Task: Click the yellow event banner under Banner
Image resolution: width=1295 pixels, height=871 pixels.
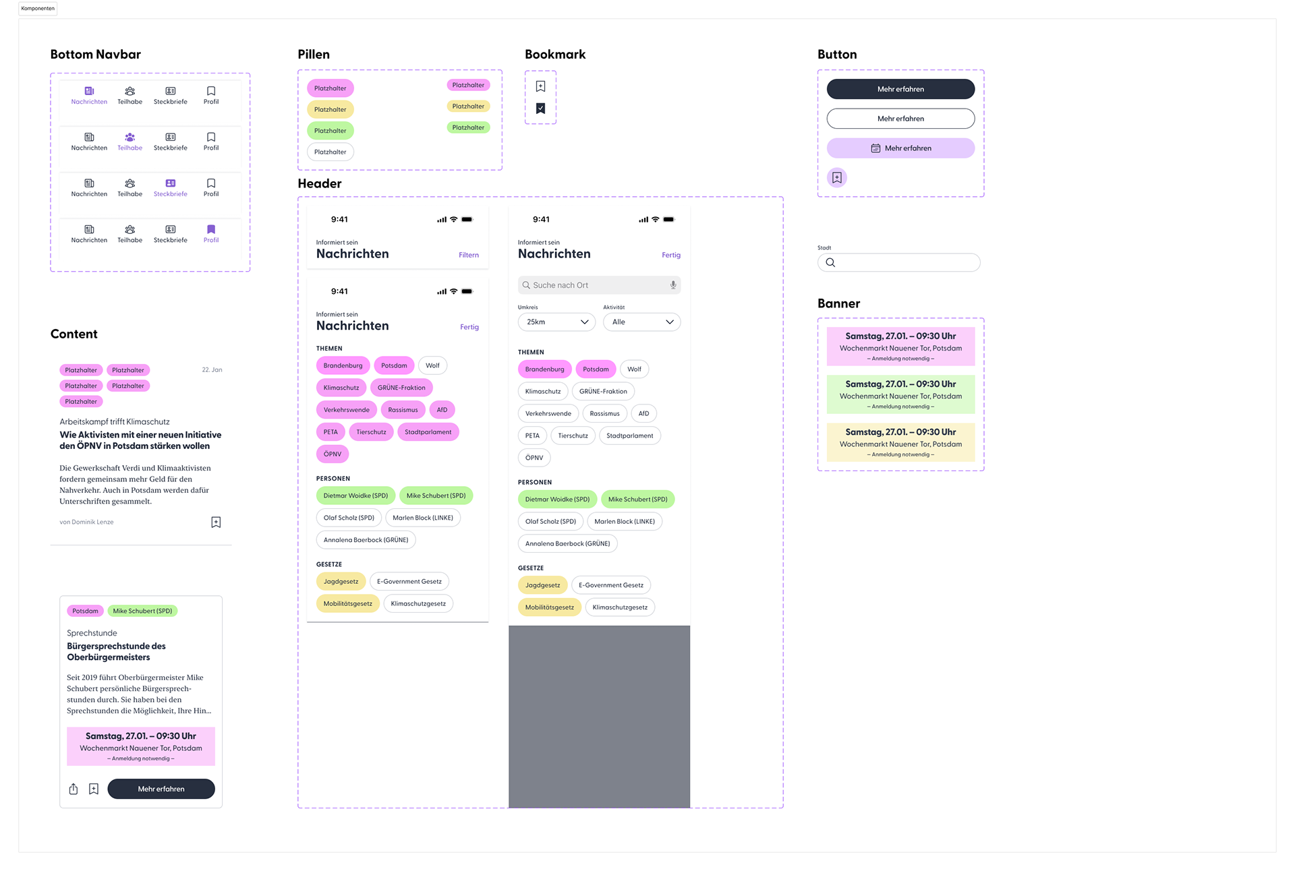Action: tap(900, 442)
